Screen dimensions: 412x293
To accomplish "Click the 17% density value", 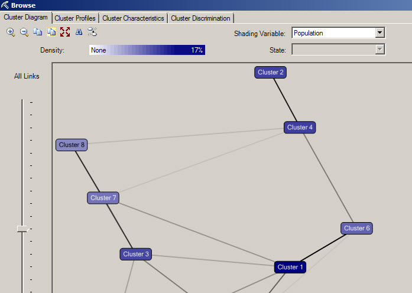I will [197, 50].
